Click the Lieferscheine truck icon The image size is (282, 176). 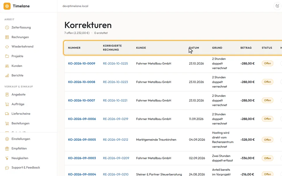pos(7,114)
